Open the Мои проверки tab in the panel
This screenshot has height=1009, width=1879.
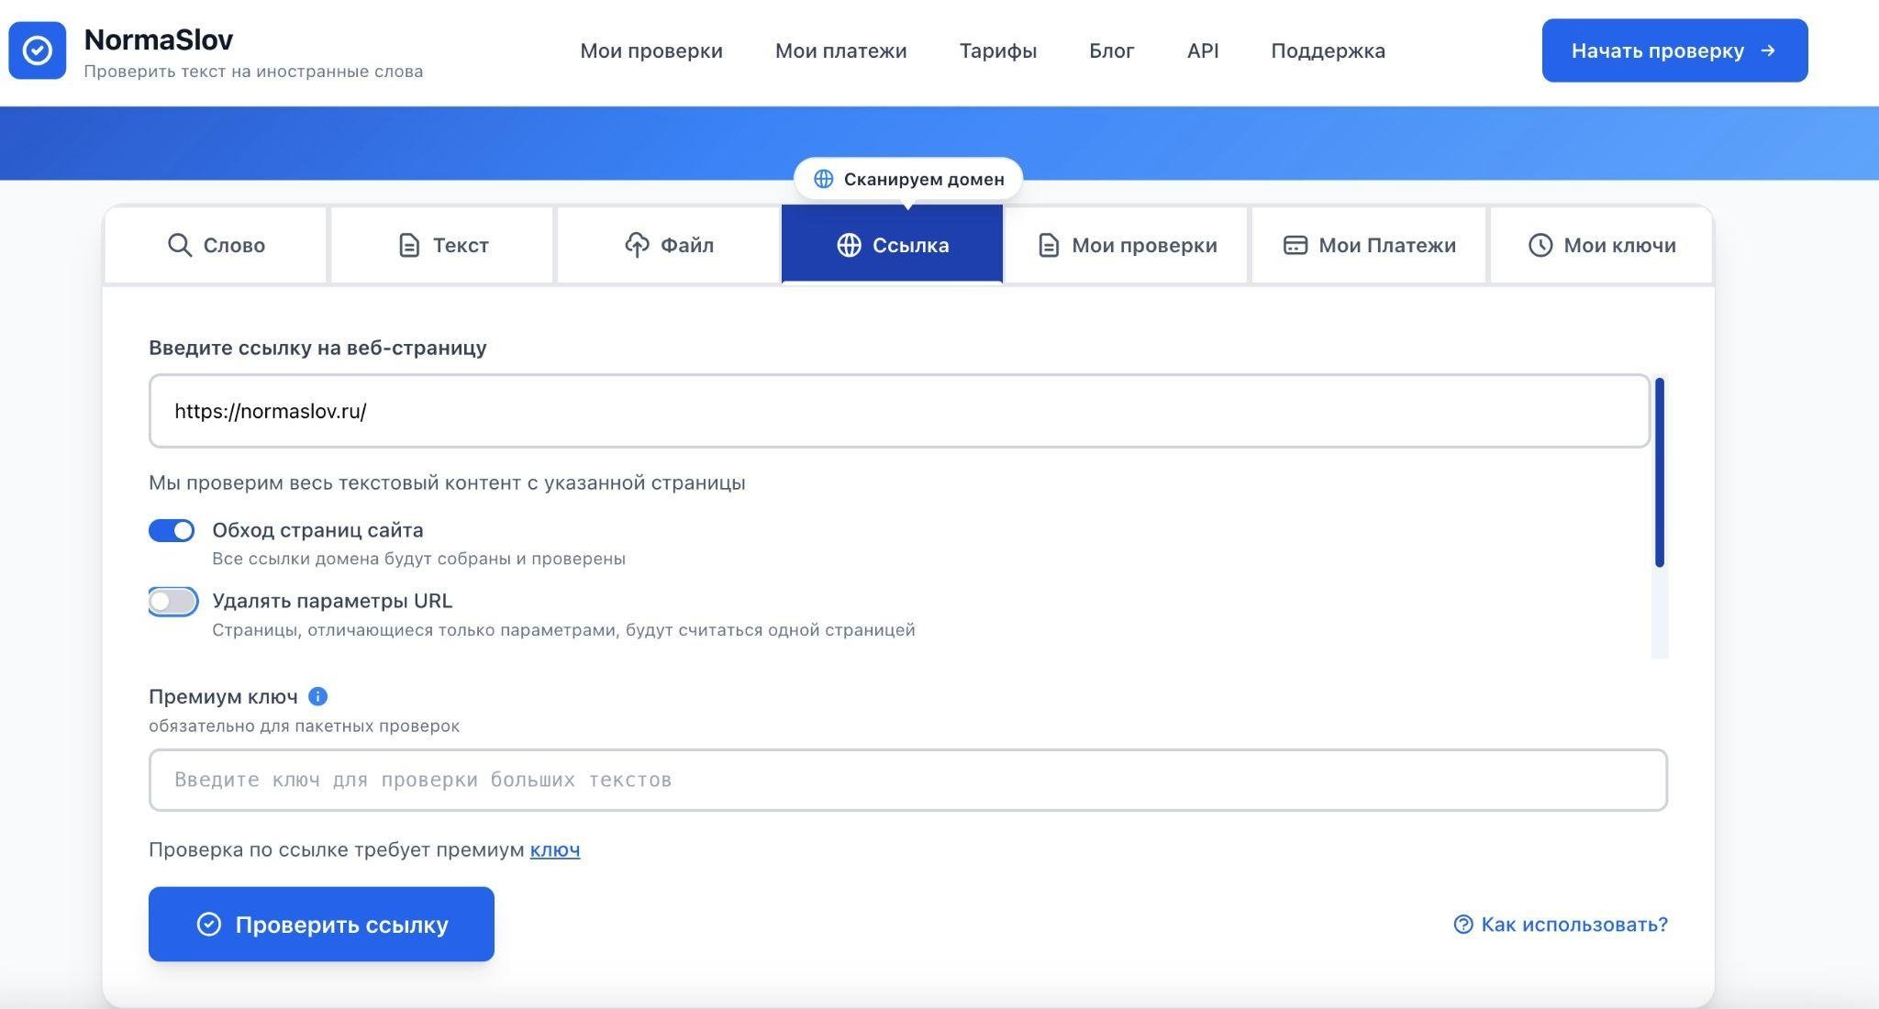(x=1127, y=245)
